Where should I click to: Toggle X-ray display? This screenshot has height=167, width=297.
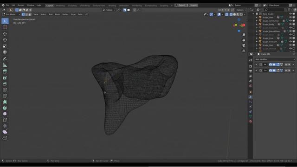click(x=227, y=14)
